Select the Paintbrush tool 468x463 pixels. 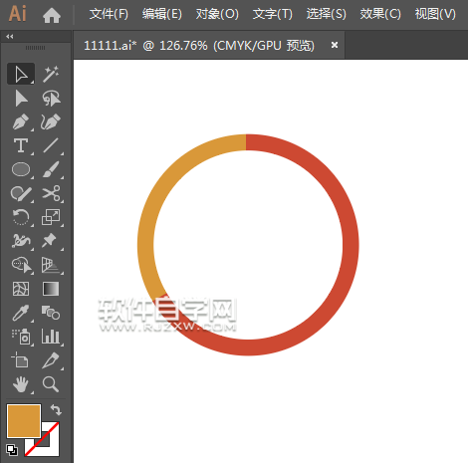pos(51,169)
